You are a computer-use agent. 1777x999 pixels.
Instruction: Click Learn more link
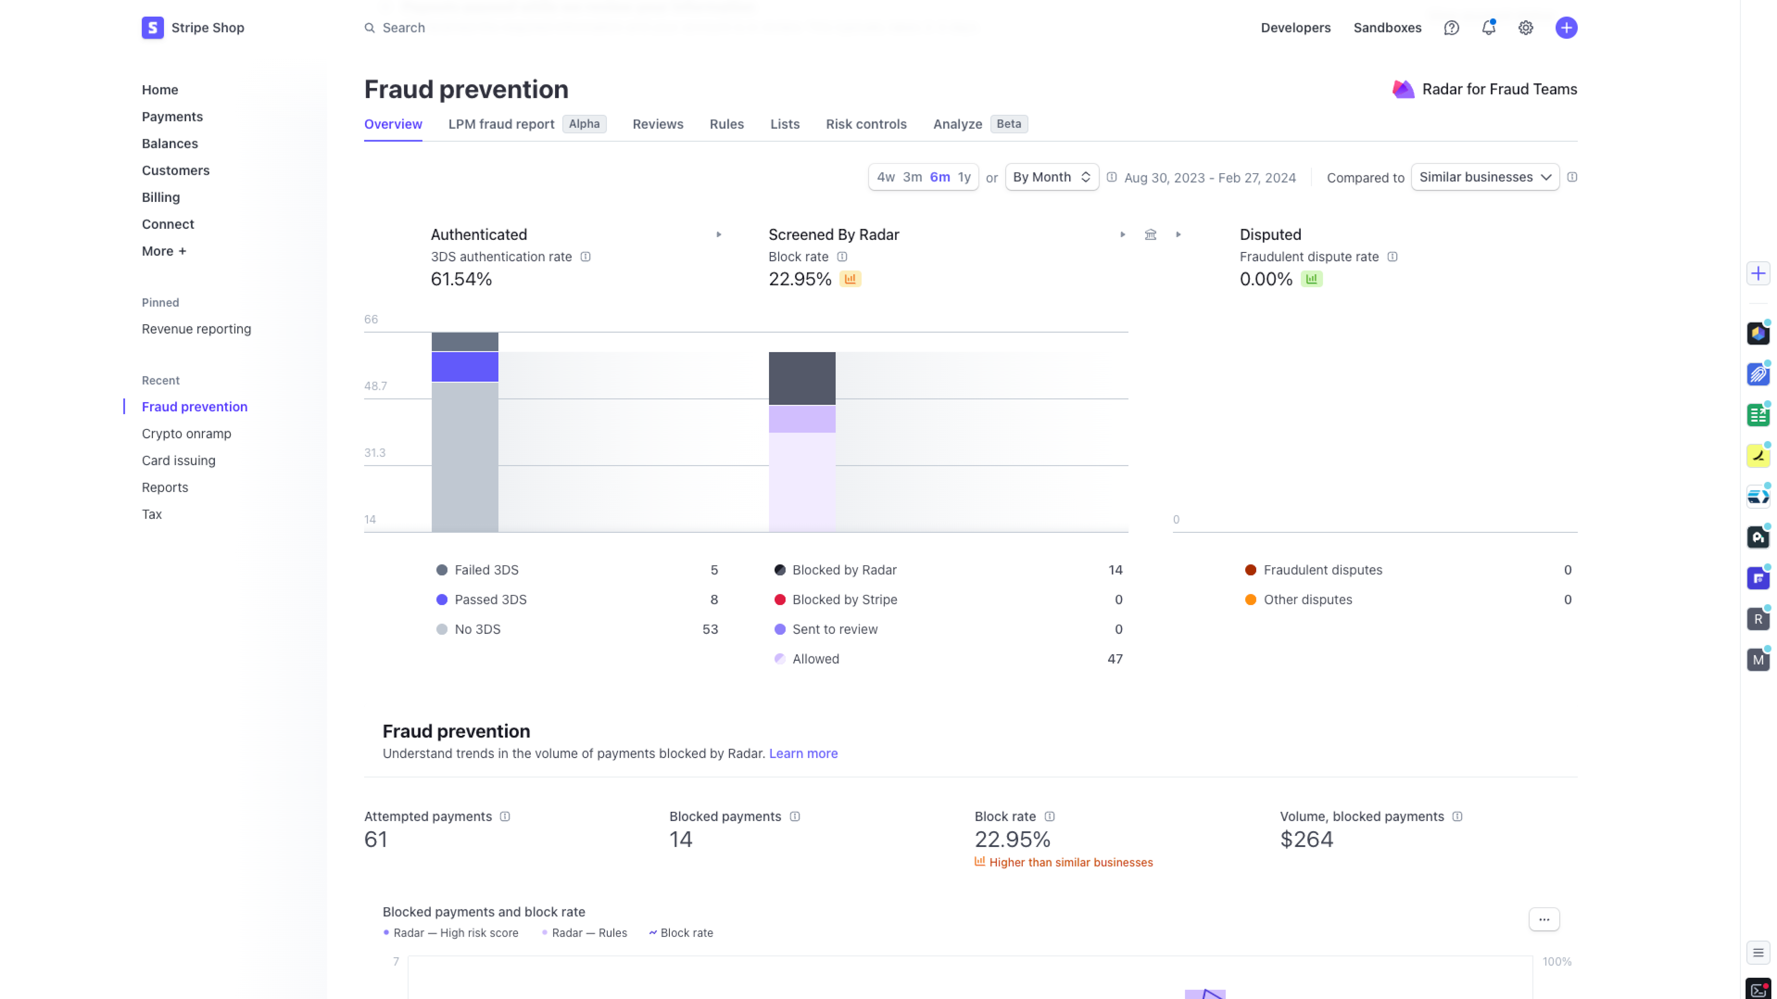click(x=804, y=753)
